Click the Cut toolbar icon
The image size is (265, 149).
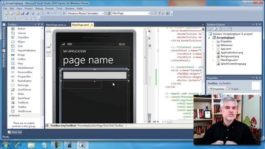(33, 13)
